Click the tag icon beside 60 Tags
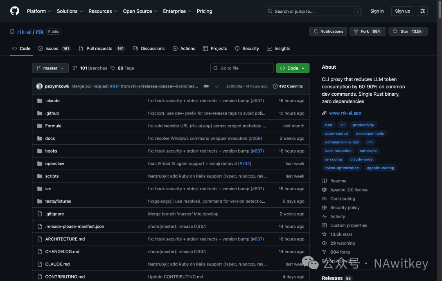The height and width of the screenshot is (281, 442). (x=113, y=68)
